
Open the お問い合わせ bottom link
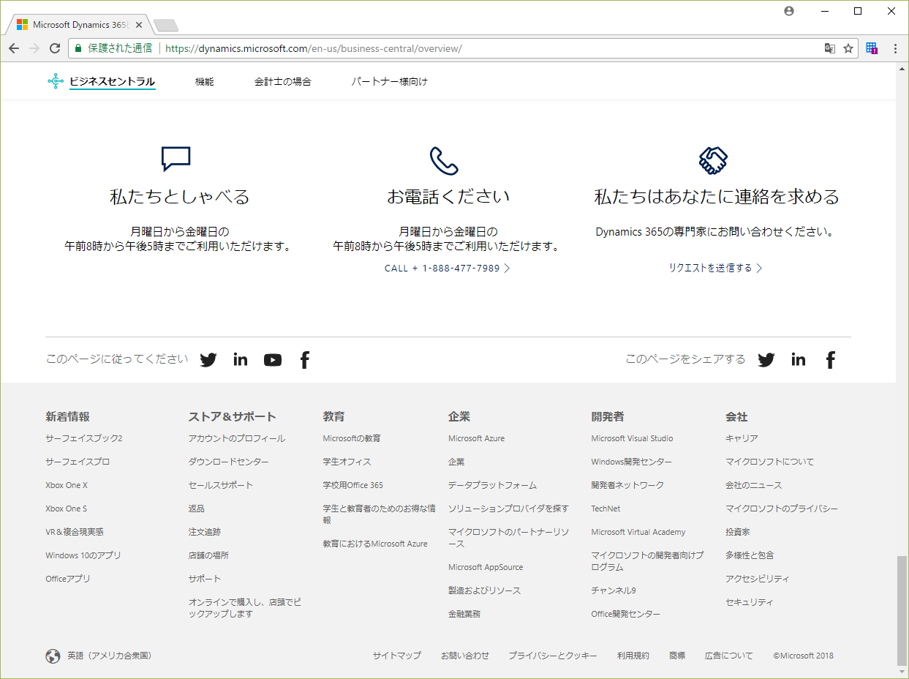point(465,656)
